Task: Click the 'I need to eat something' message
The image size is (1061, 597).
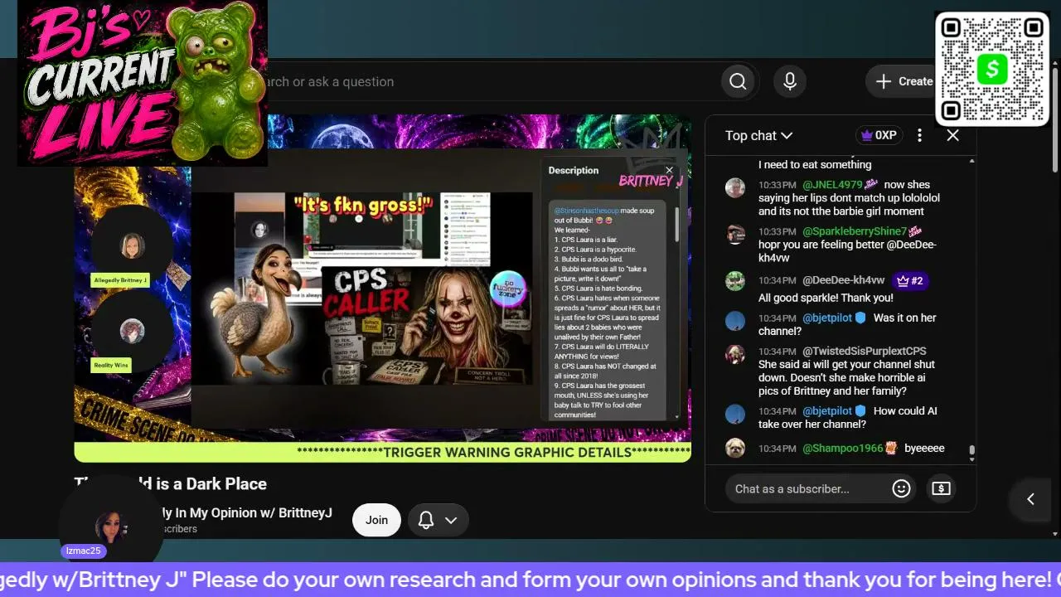Action: [x=815, y=164]
